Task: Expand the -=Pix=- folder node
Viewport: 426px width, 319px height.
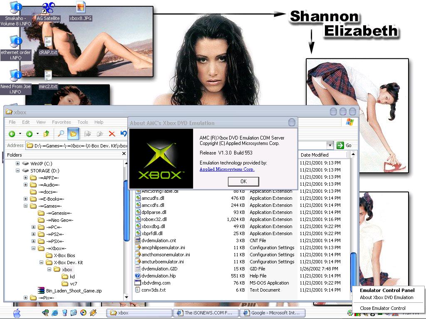Action: [x=25, y=297]
